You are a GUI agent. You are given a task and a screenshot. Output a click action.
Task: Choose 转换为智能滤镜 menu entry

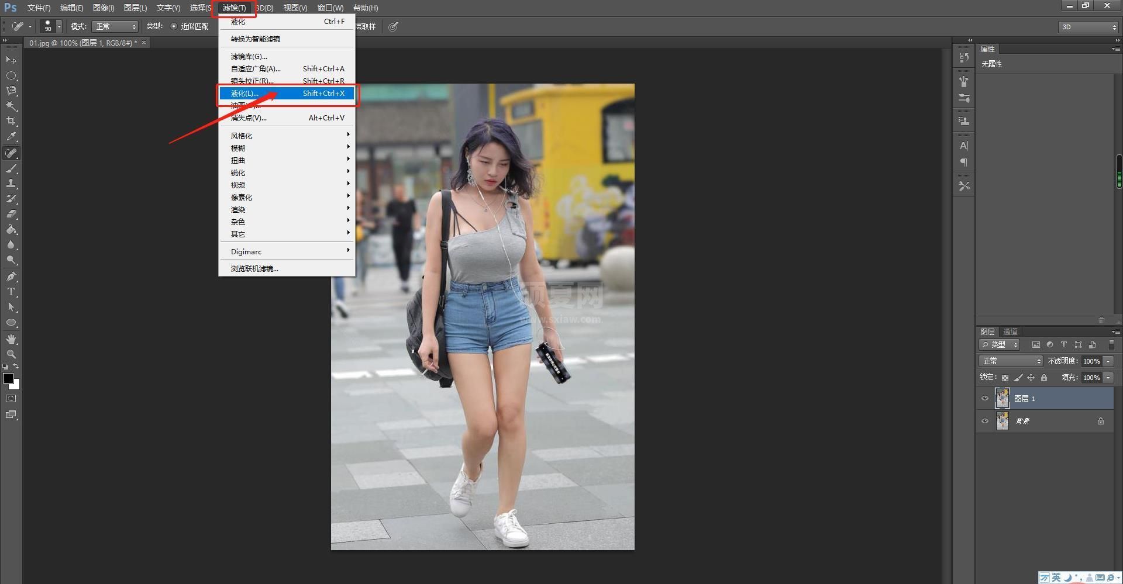point(287,39)
